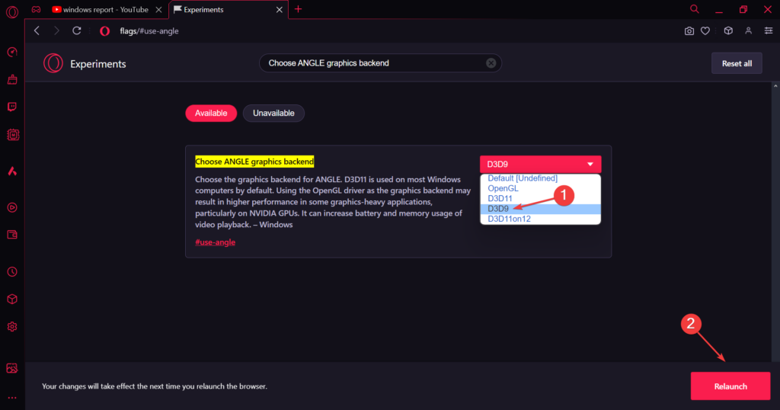Show the Unavailable experiments tab
Screen dimensions: 780x410
[273, 113]
